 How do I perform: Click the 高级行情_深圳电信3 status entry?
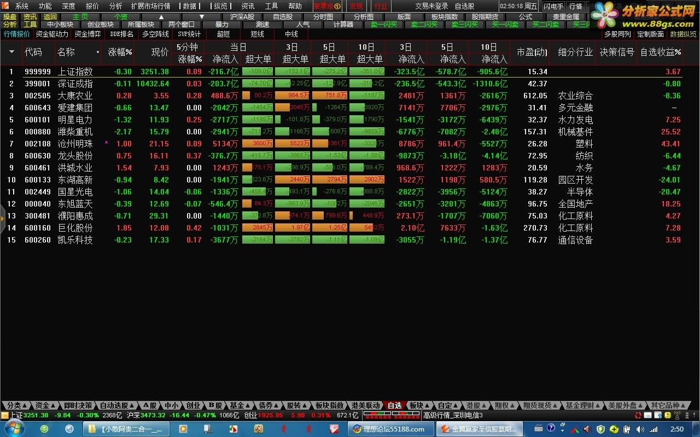pyautogui.click(x=453, y=415)
